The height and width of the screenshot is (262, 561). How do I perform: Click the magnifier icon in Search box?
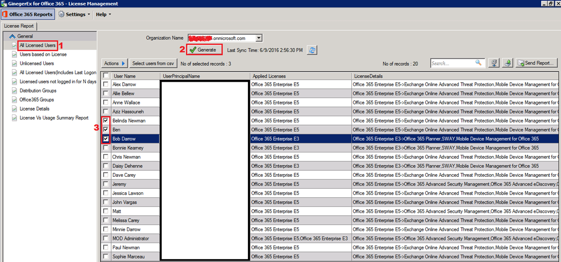478,63
